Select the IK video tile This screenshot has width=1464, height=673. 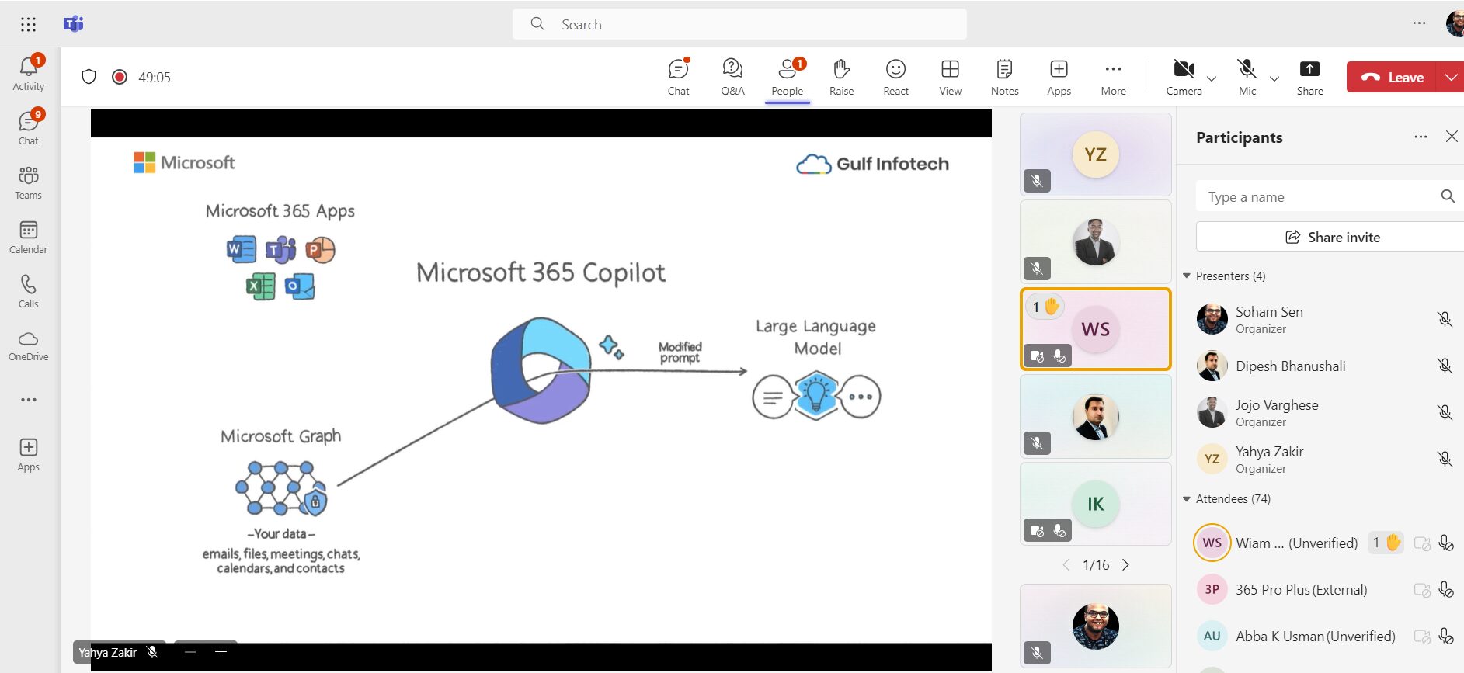pos(1095,504)
